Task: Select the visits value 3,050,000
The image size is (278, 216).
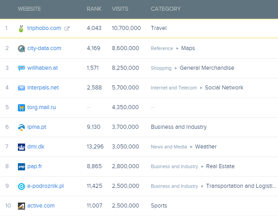Action: tap(125, 146)
